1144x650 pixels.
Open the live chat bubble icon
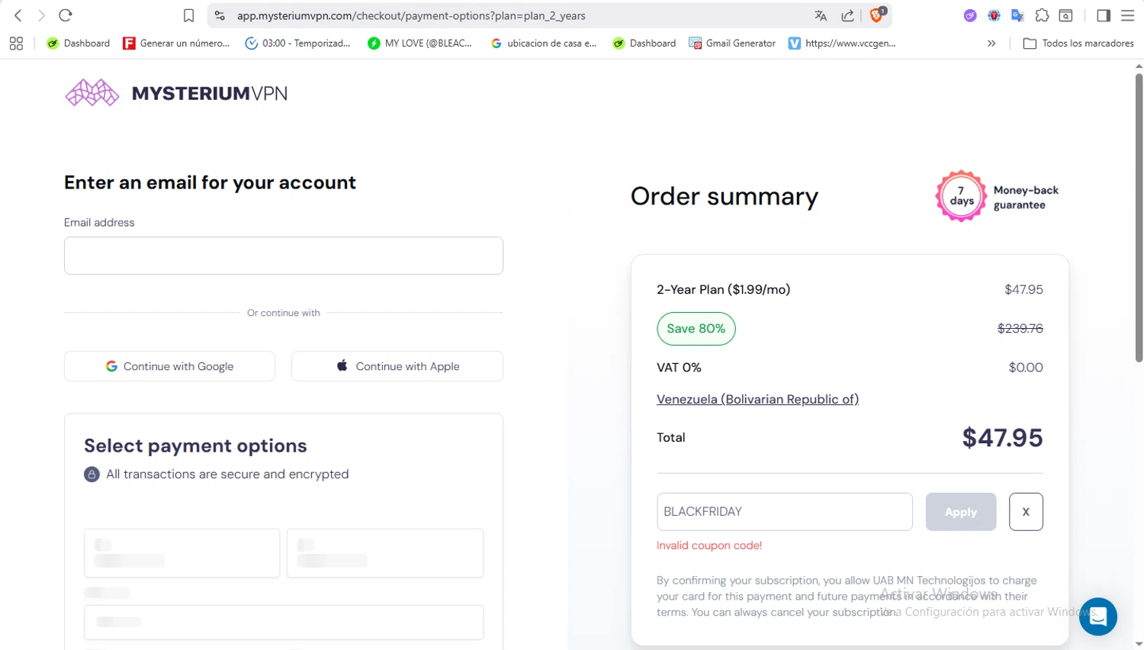point(1098,616)
